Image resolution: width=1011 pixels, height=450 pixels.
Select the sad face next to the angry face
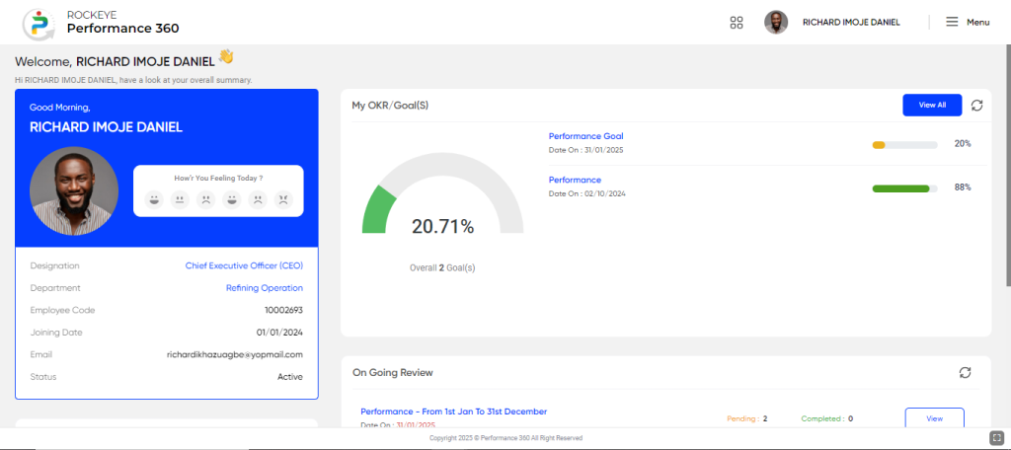click(258, 199)
